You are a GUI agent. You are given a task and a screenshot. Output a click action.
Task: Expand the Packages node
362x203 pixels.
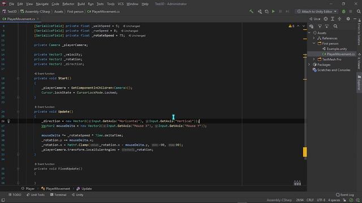309,65
